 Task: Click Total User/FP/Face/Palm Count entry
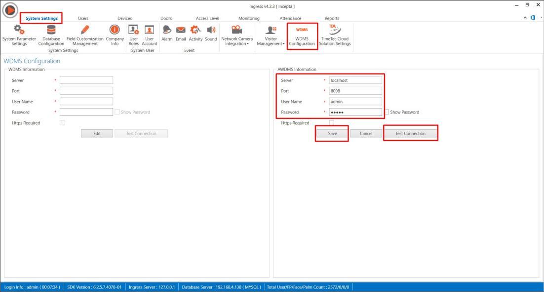(x=308, y=287)
